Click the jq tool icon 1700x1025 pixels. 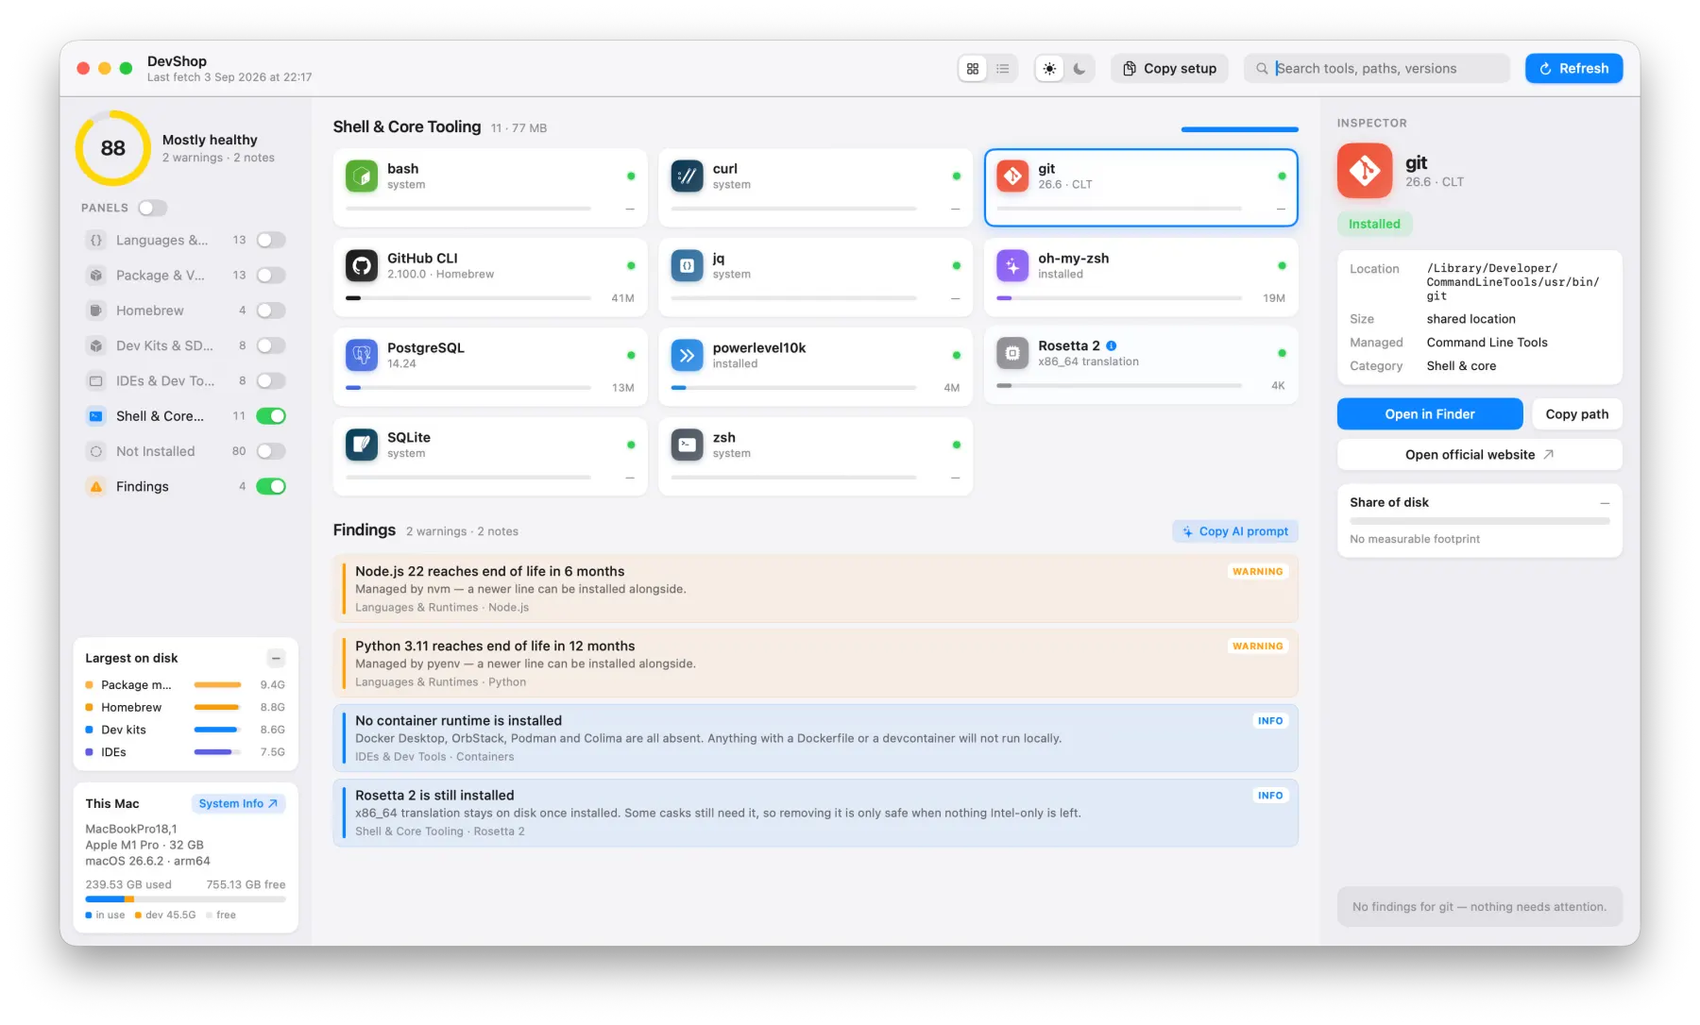point(687,265)
